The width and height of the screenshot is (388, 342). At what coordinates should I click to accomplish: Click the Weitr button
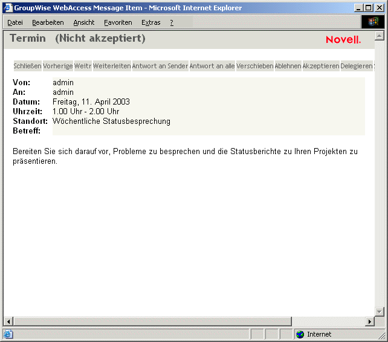coord(83,66)
